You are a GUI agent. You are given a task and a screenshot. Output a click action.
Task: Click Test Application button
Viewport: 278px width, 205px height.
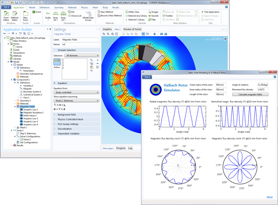210,12
